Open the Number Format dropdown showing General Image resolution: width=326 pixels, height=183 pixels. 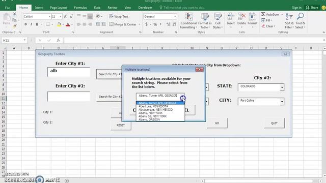point(175,16)
